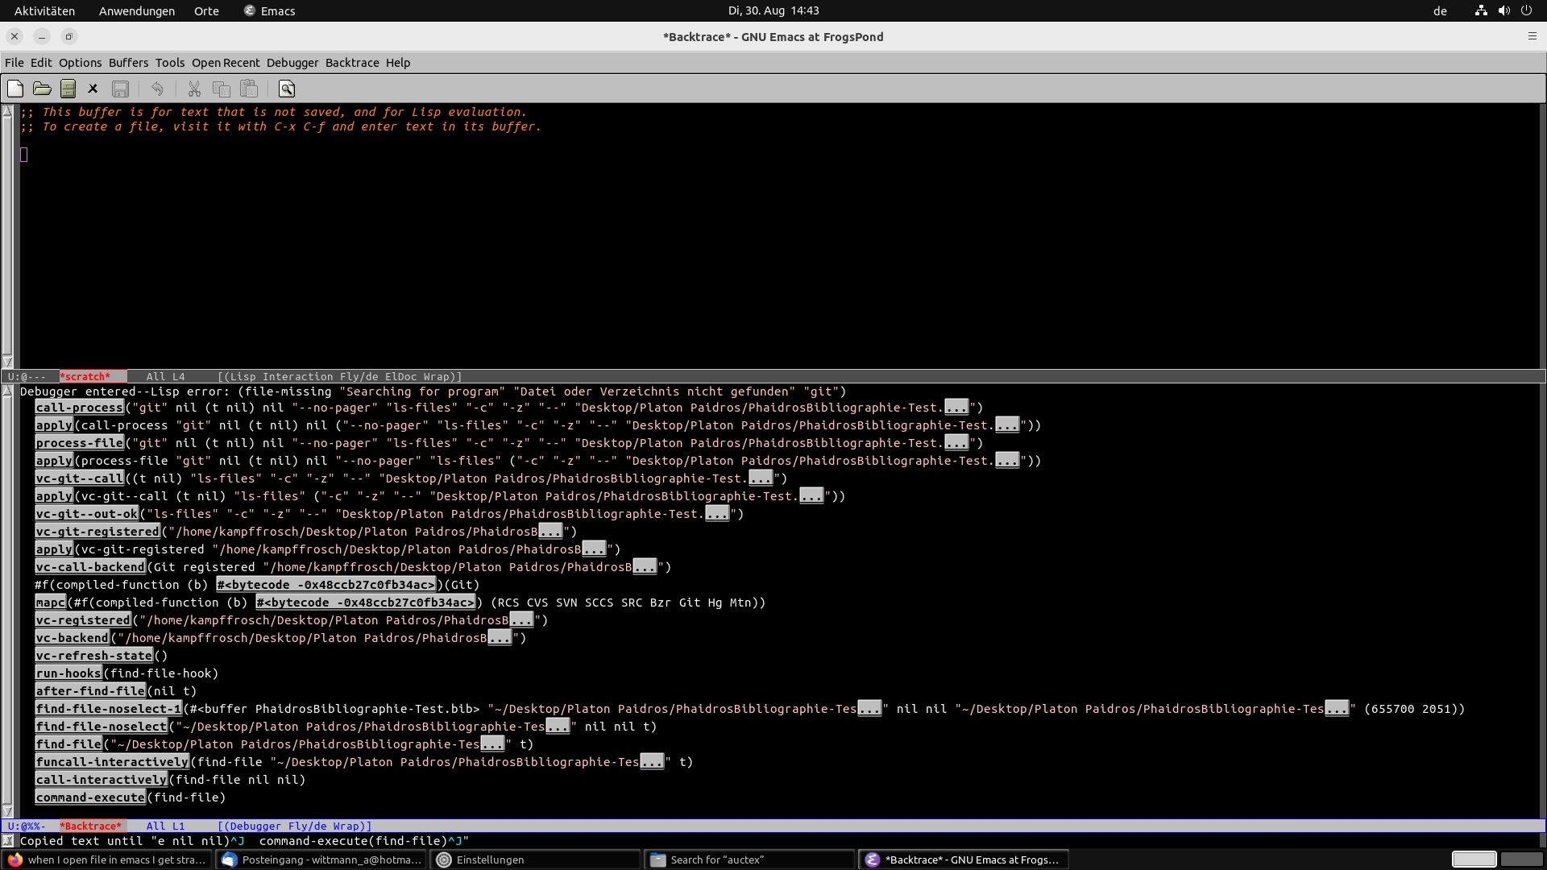This screenshot has height=870, width=1547.
Task: Click the New File toolbar icon
Action: pyautogui.click(x=15, y=89)
